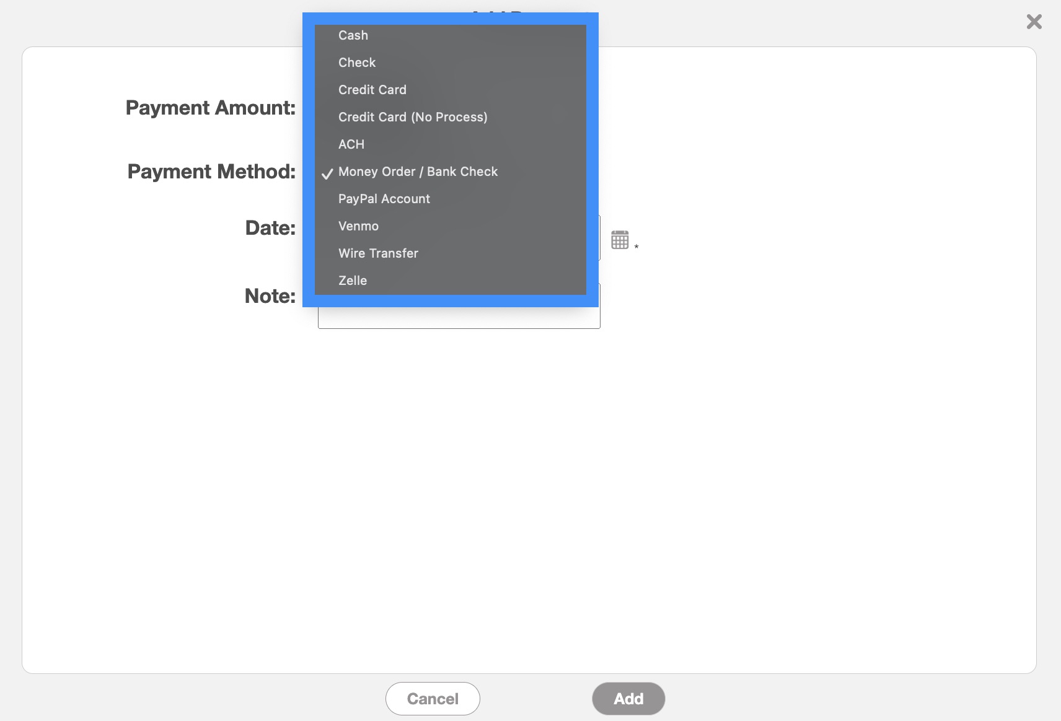This screenshot has height=721, width=1061.
Task: Click the Date field label
Action: (x=270, y=228)
